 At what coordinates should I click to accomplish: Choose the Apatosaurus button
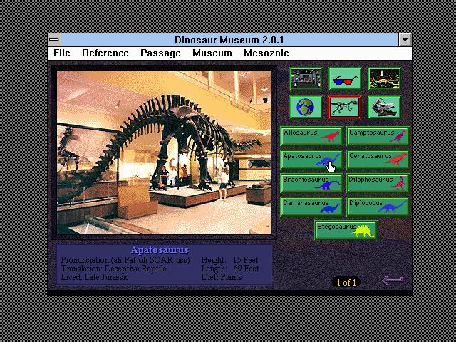pyautogui.click(x=311, y=160)
